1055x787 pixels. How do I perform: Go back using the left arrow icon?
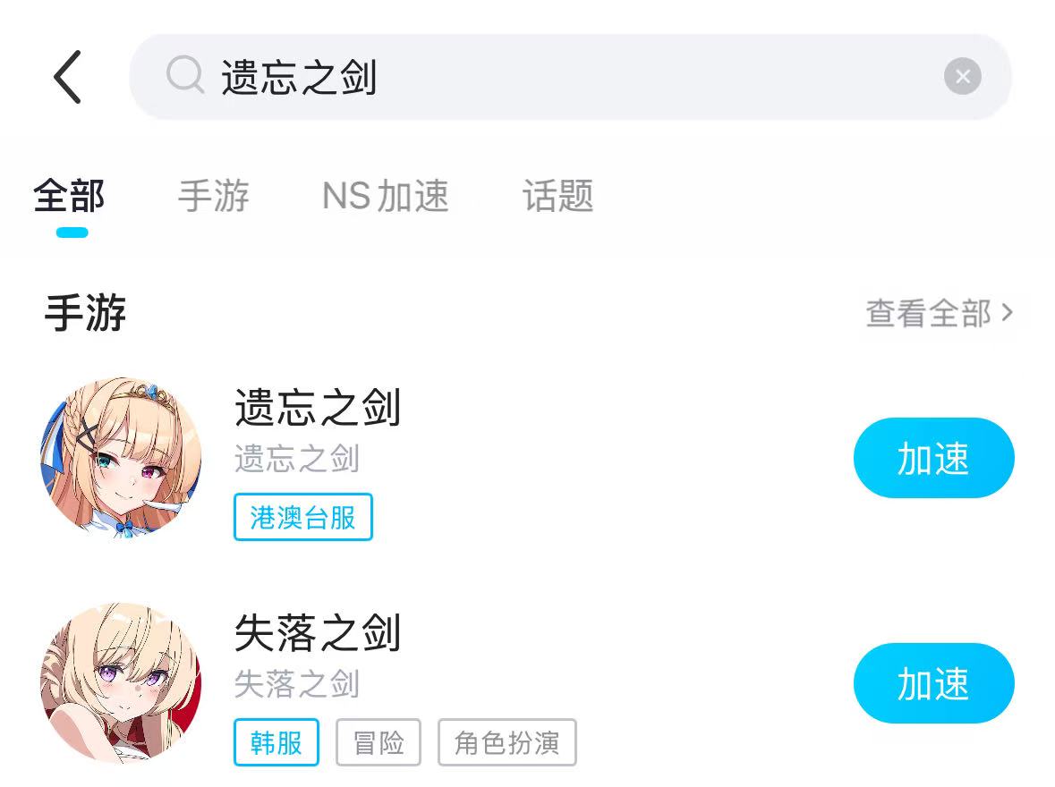[67, 77]
